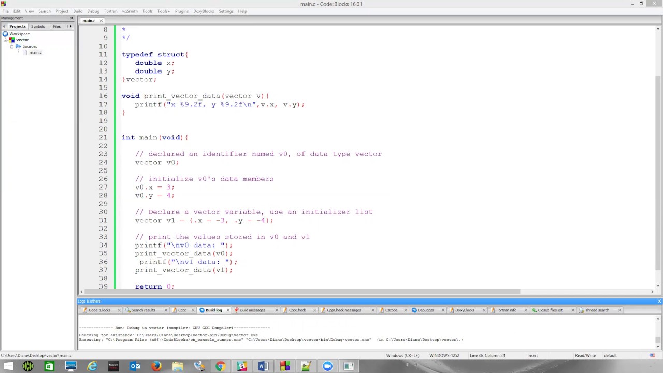Open Google Chrome from the taskbar

point(221,366)
